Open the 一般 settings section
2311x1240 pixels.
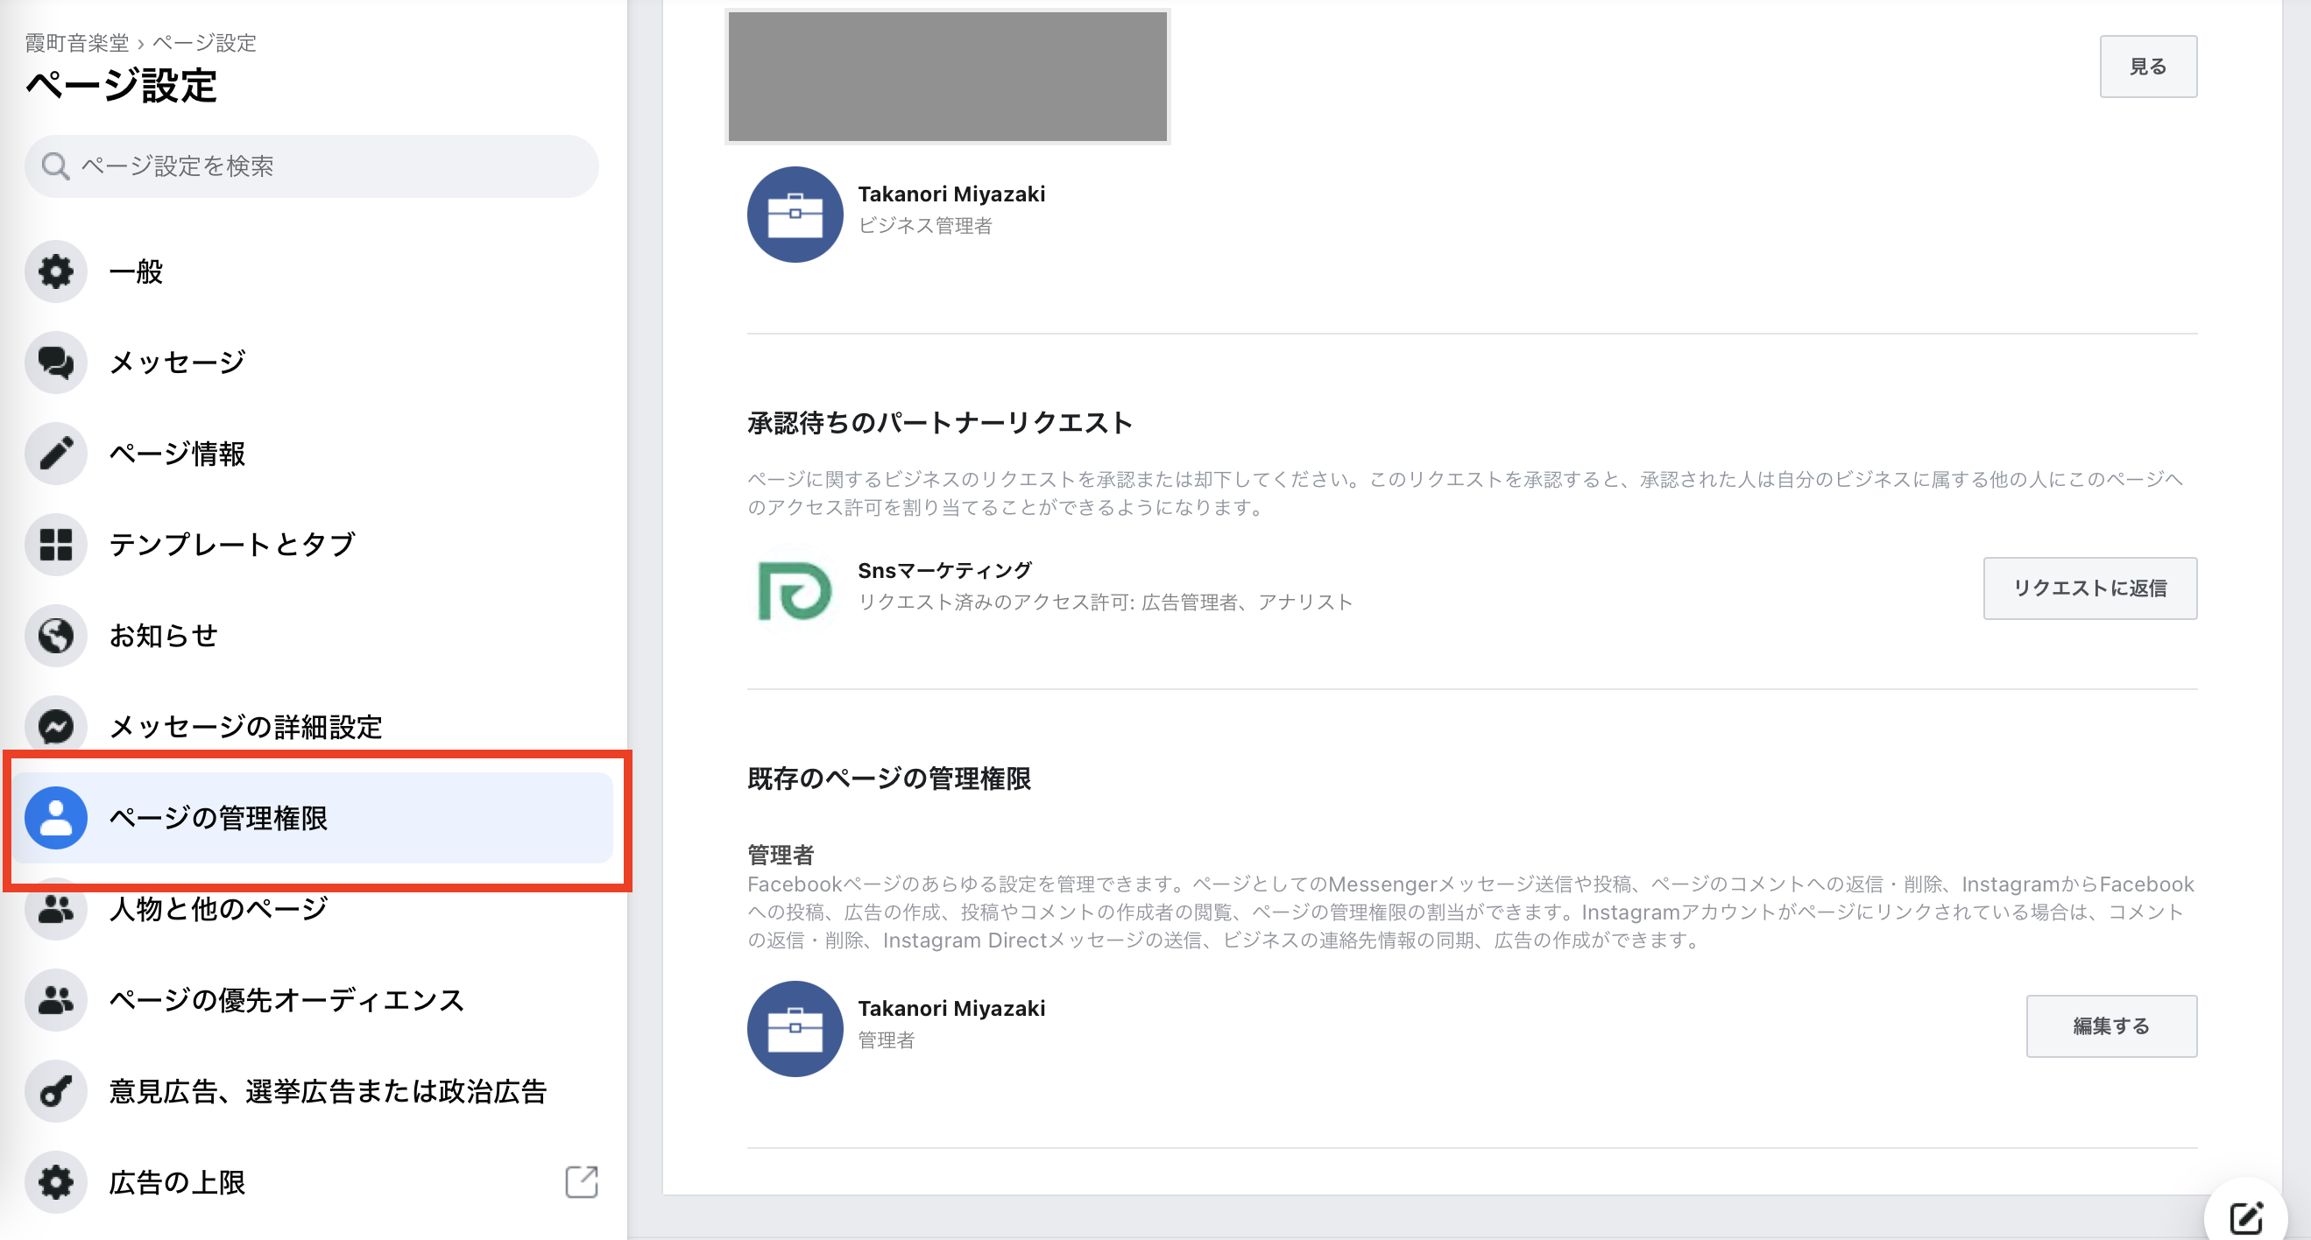point(312,271)
